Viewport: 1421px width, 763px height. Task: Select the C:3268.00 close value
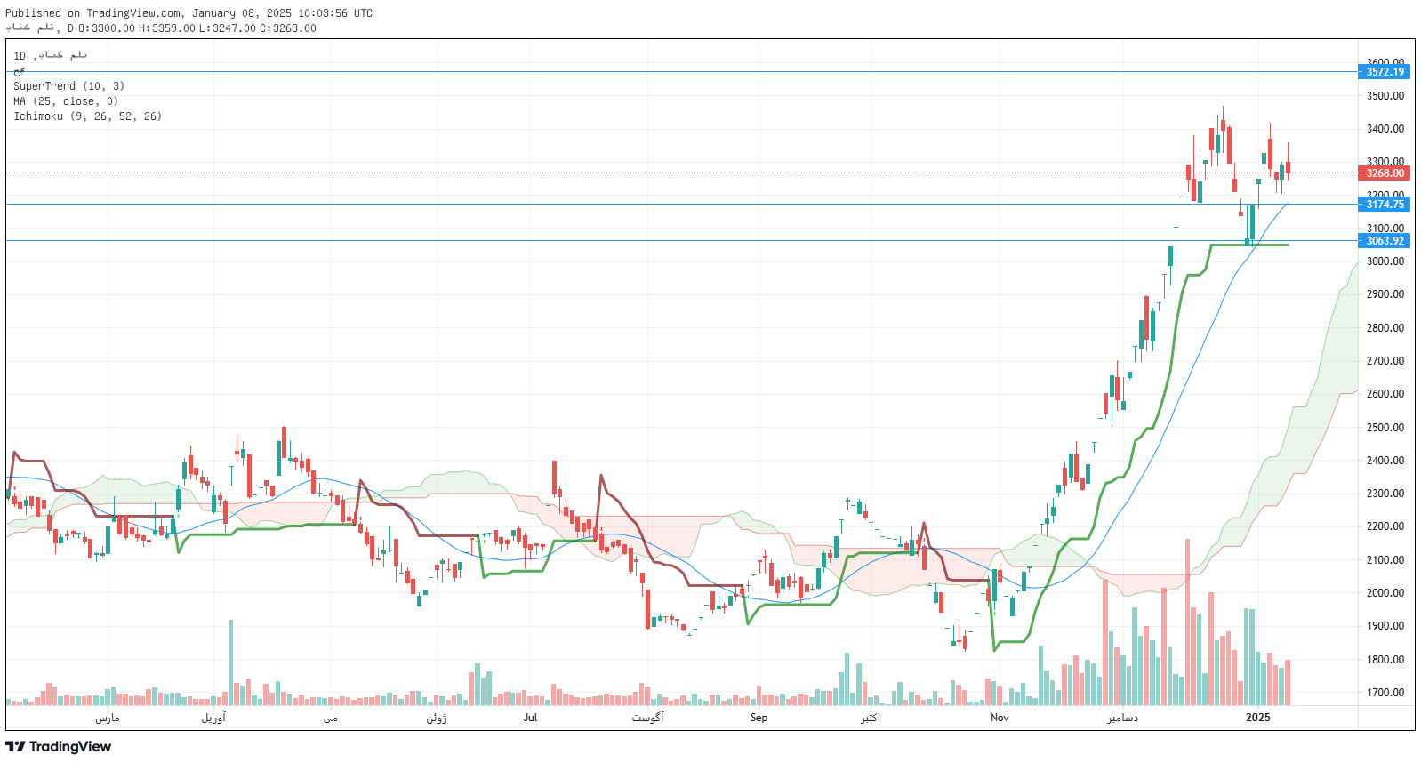(288, 28)
